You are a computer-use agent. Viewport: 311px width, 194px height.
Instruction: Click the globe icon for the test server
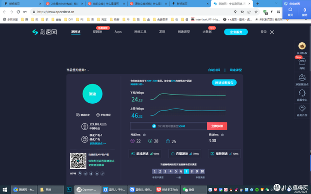click(x=85, y=139)
